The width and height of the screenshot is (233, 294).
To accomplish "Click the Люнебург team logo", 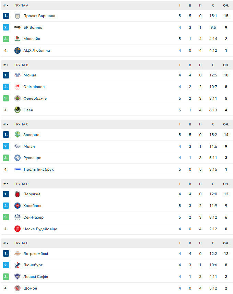I will click(18, 265).
